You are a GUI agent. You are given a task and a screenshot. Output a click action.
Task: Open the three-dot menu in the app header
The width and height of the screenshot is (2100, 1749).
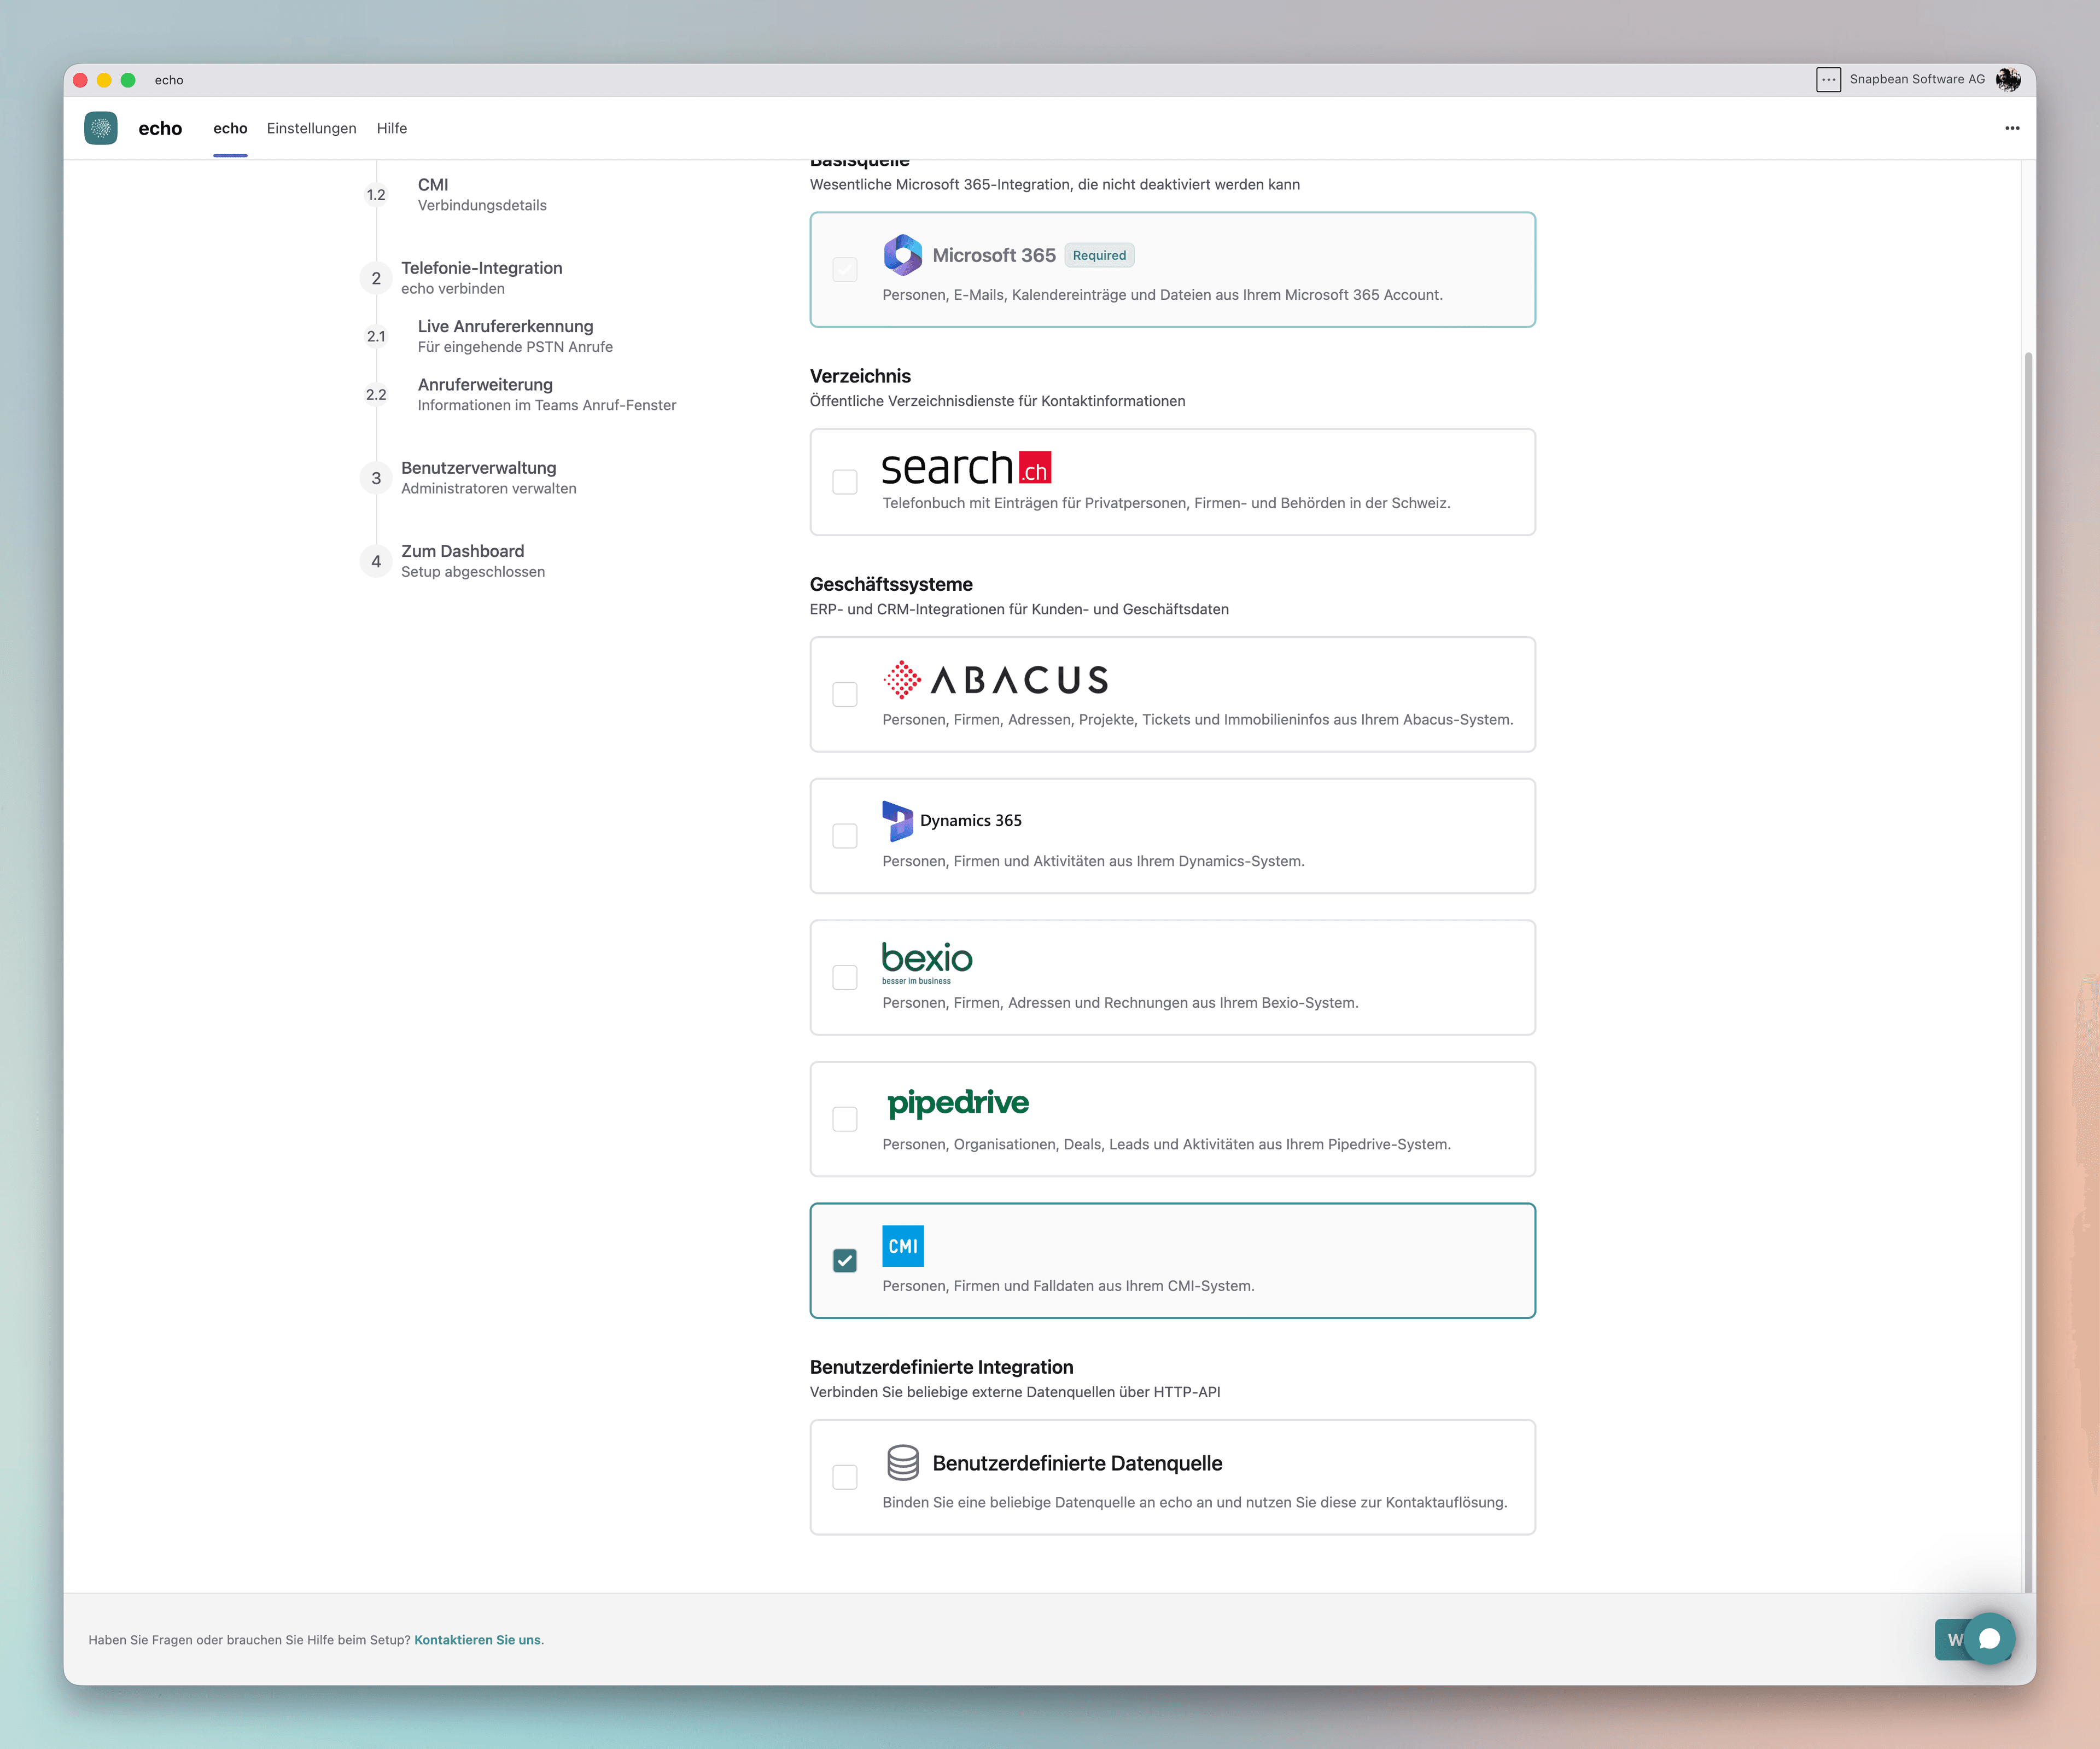pos(2012,128)
